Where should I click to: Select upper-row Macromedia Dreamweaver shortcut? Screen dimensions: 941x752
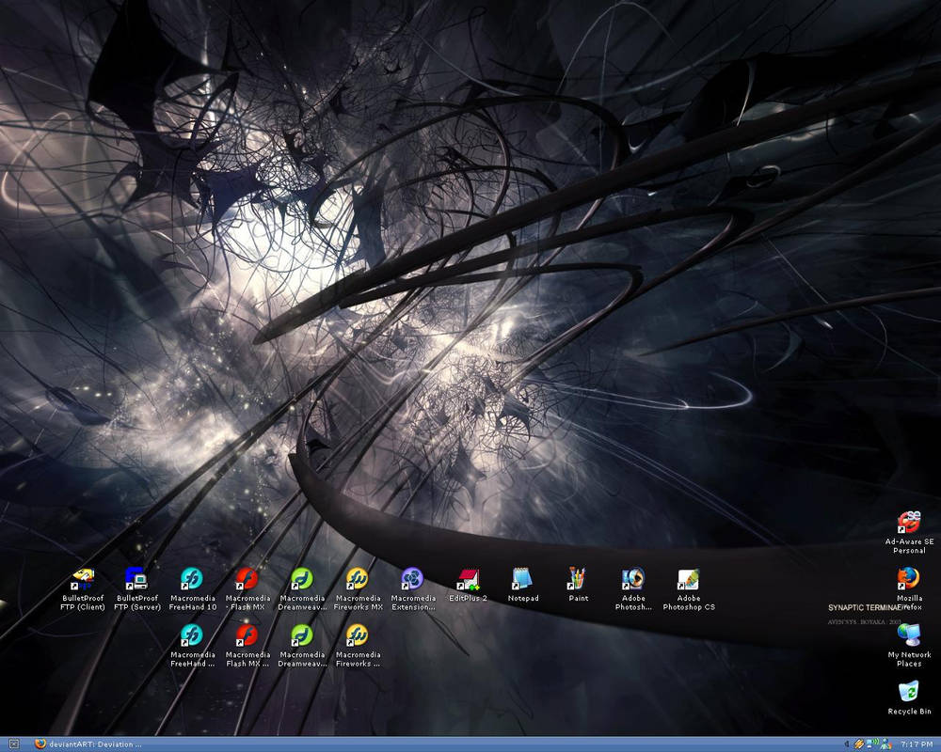(x=302, y=589)
